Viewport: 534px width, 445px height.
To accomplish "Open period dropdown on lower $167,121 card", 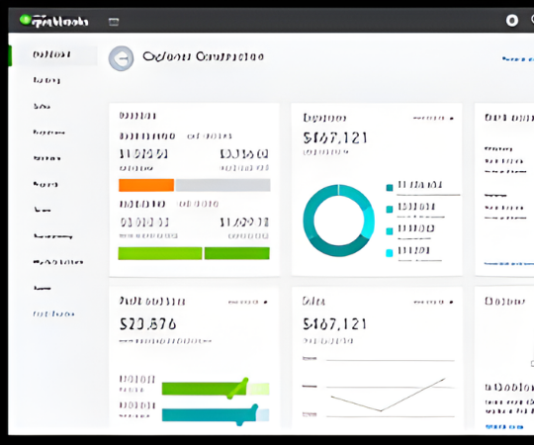I will coord(433,302).
